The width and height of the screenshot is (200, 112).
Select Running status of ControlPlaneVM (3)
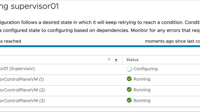(142, 100)
